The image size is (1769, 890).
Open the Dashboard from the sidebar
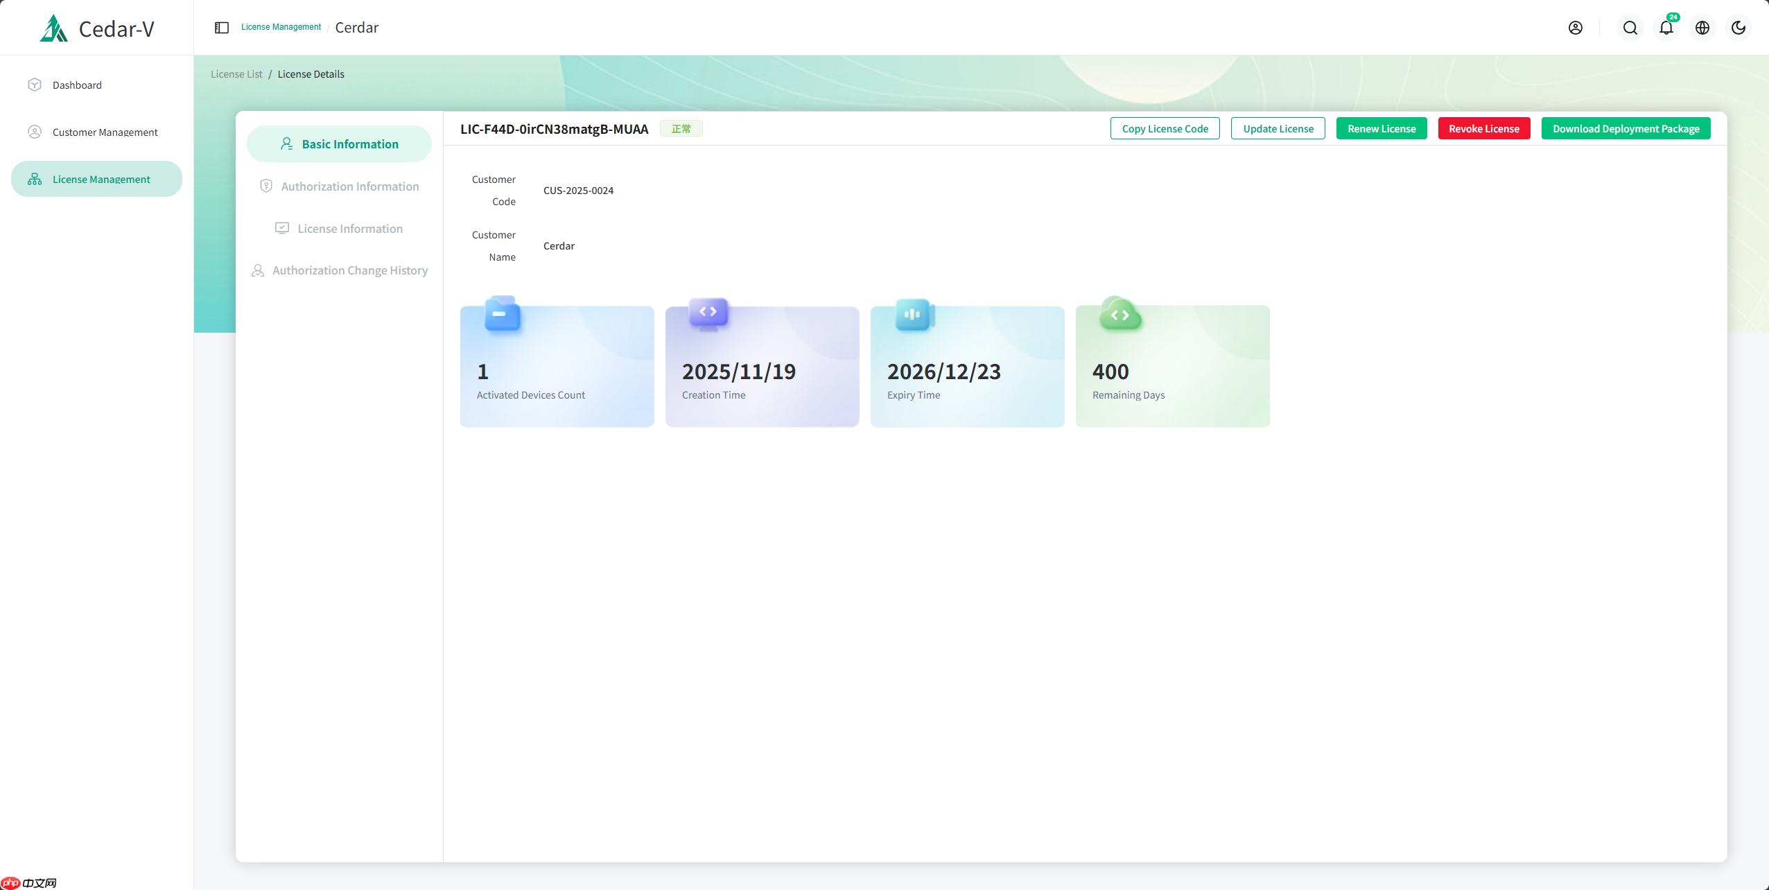77,85
